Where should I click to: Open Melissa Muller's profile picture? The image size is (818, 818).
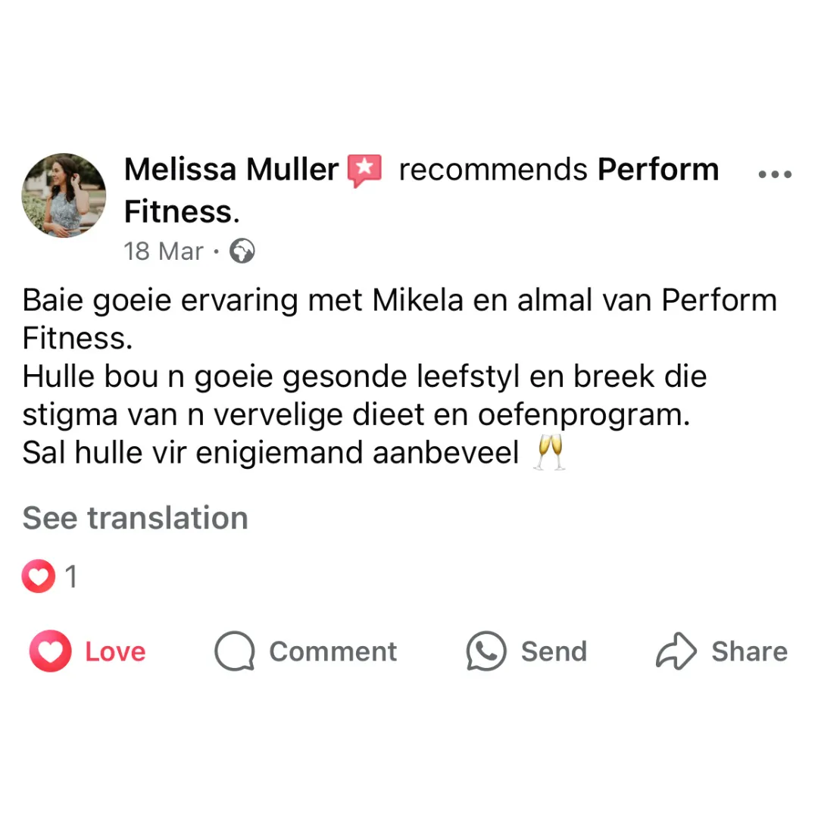click(x=64, y=195)
